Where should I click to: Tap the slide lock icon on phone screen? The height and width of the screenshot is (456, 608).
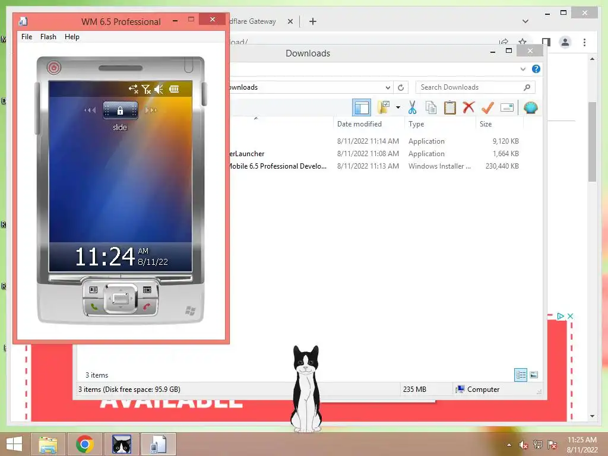[x=120, y=110]
